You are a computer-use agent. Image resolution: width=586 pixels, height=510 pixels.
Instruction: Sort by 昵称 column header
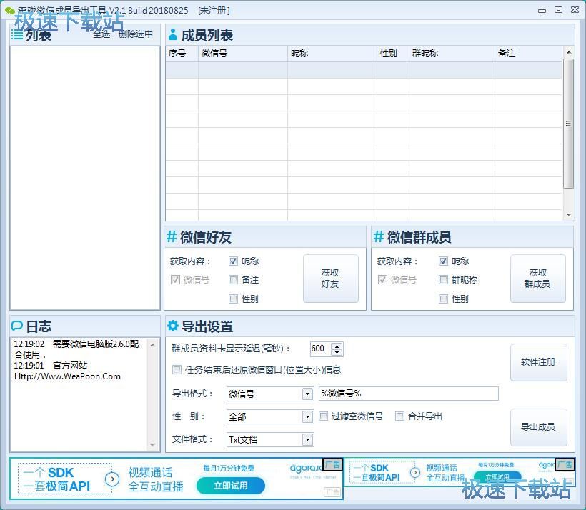[x=332, y=54]
